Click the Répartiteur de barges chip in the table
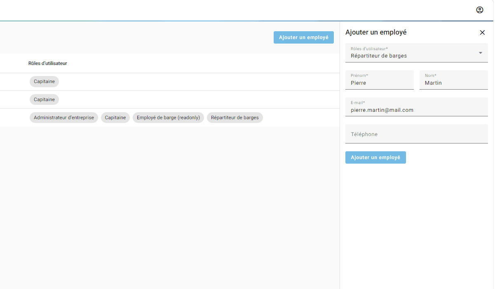This screenshot has height=289, width=495. point(235,118)
